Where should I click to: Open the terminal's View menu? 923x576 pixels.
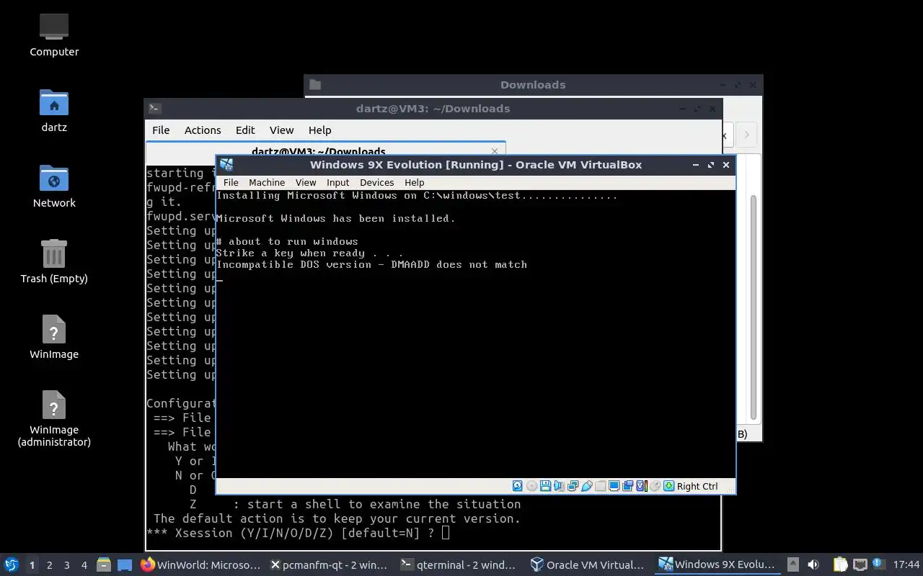[281, 130]
